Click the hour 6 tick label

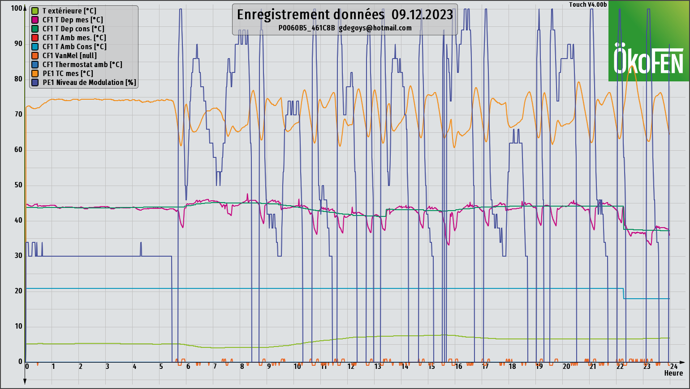188,366
